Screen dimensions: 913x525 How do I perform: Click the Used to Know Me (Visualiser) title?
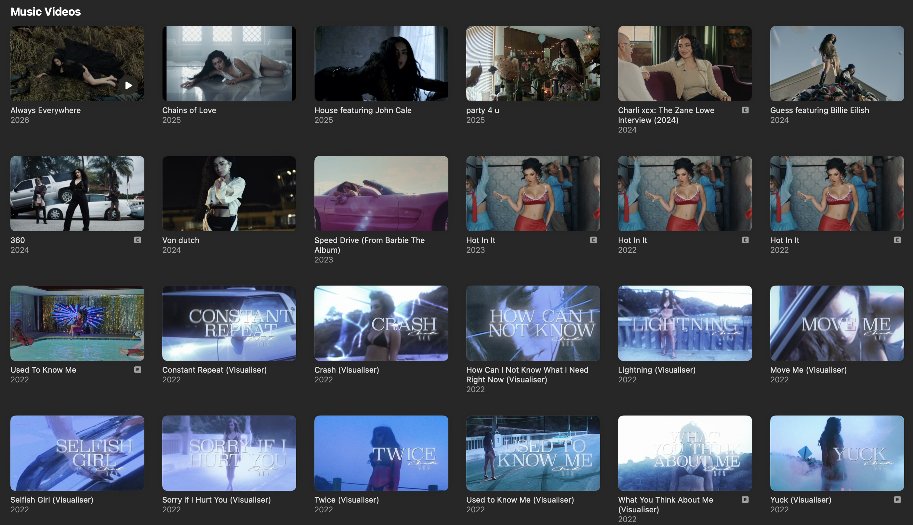click(x=520, y=500)
